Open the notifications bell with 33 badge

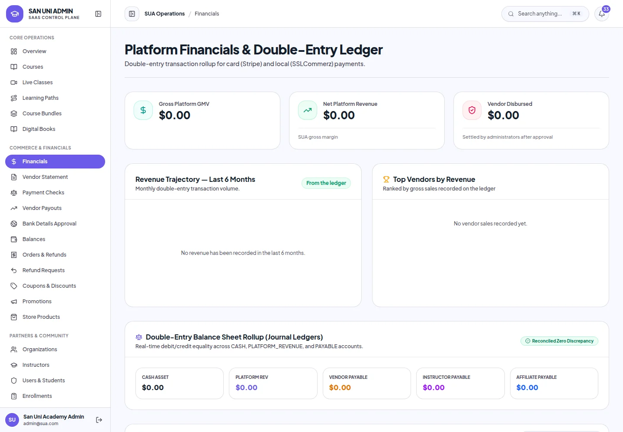coord(602,14)
